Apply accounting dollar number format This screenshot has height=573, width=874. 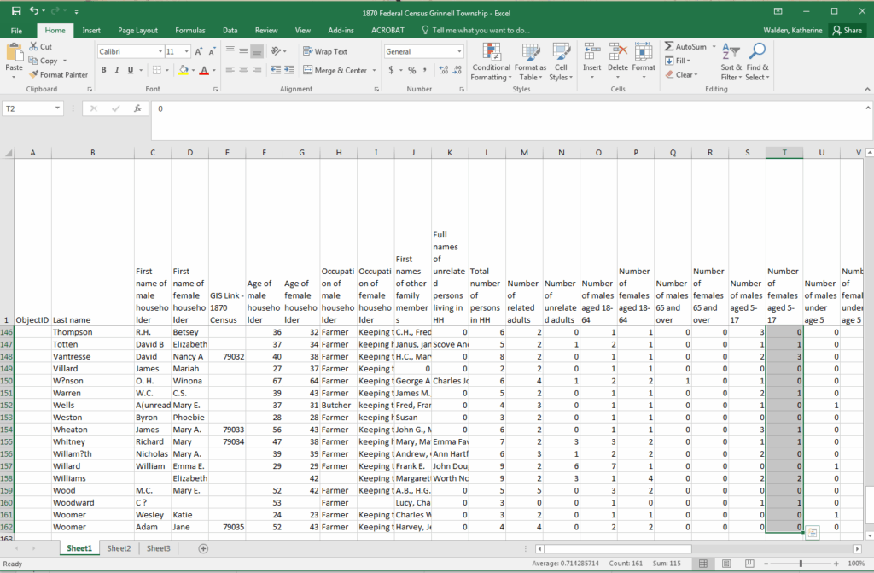391,70
